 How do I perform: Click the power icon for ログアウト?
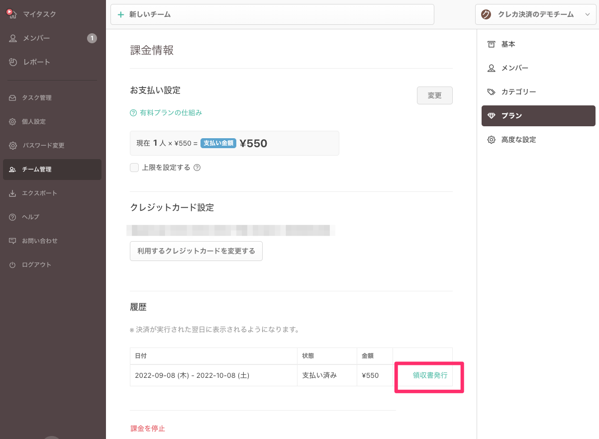click(x=12, y=265)
